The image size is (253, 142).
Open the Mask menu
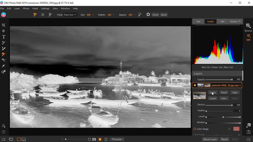click(35, 8)
